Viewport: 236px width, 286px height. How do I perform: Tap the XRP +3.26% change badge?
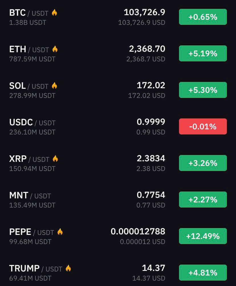tap(203, 163)
